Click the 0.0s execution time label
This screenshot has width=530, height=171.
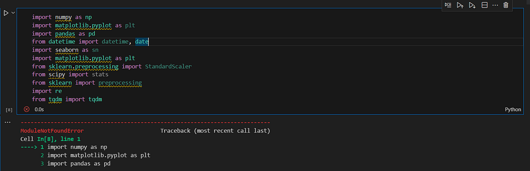39,109
